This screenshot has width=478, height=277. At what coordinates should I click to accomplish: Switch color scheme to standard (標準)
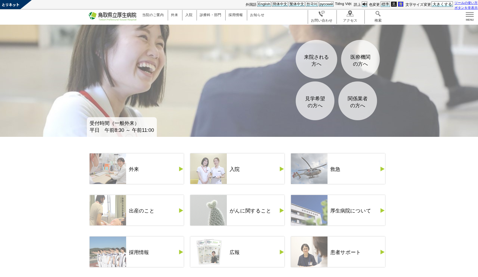[x=385, y=4]
